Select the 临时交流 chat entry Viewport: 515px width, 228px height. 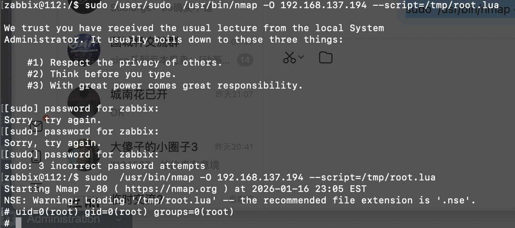click(x=138, y=200)
